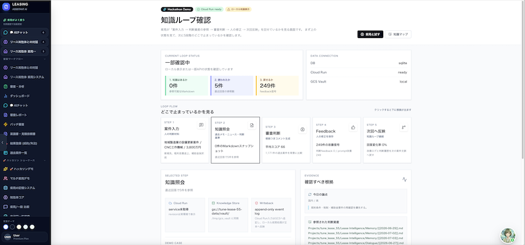
Task: Click the activity pulse icon in Evidence panel
Action: tap(404, 179)
